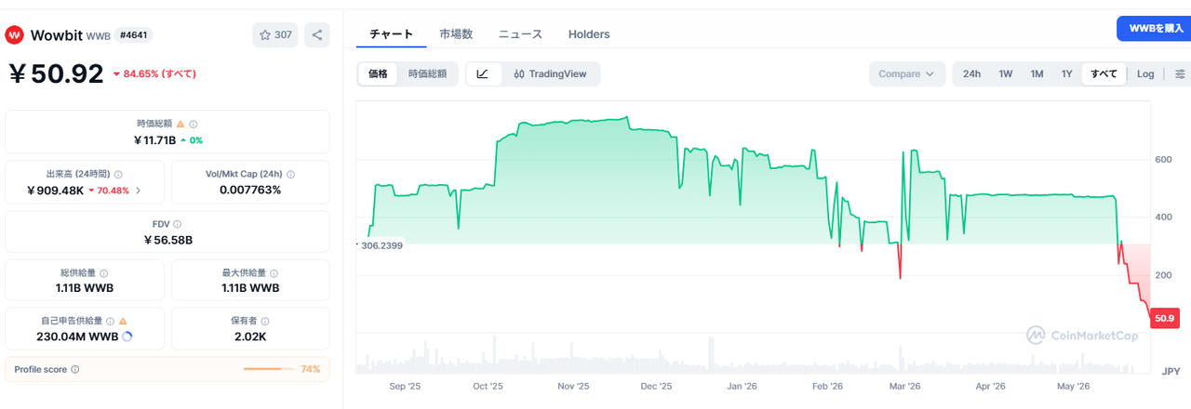Image resolution: width=1191 pixels, height=409 pixels.
Task: Select the 価格 toggle
Action: pos(379,74)
